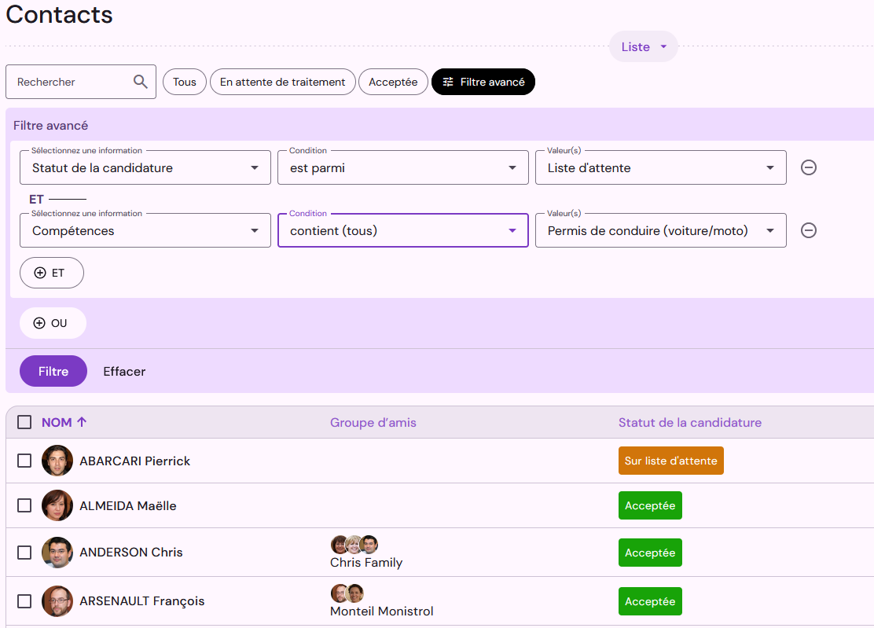The image size is (874, 628).
Task: Add an OU condition group
Action: pyautogui.click(x=53, y=323)
